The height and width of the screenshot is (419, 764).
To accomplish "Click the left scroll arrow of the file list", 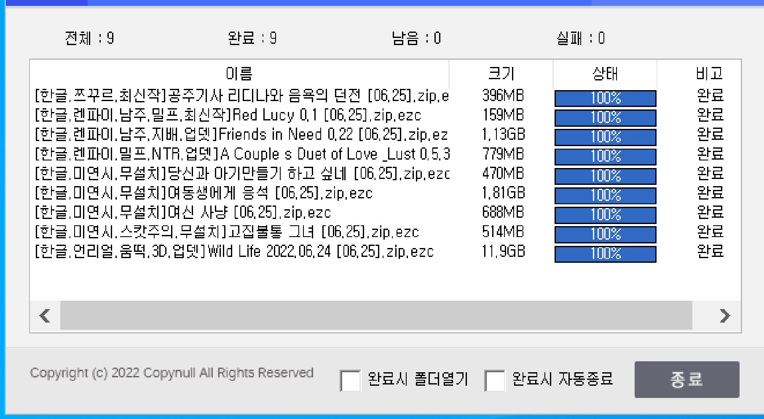I will 45,315.
